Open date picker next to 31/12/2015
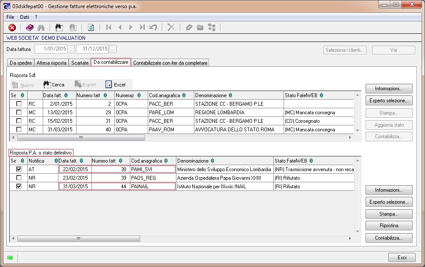This screenshot has height=267, width=425. (112, 49)
